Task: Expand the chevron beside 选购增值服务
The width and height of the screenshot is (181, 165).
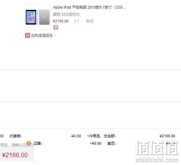Action: tap(55, 35)
